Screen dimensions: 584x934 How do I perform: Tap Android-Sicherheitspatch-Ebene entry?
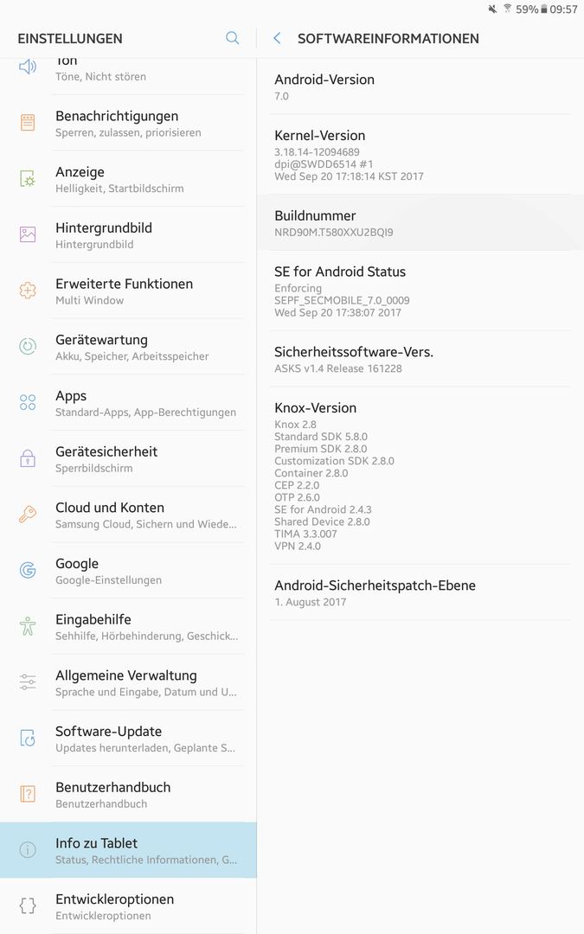pos(420,592)
